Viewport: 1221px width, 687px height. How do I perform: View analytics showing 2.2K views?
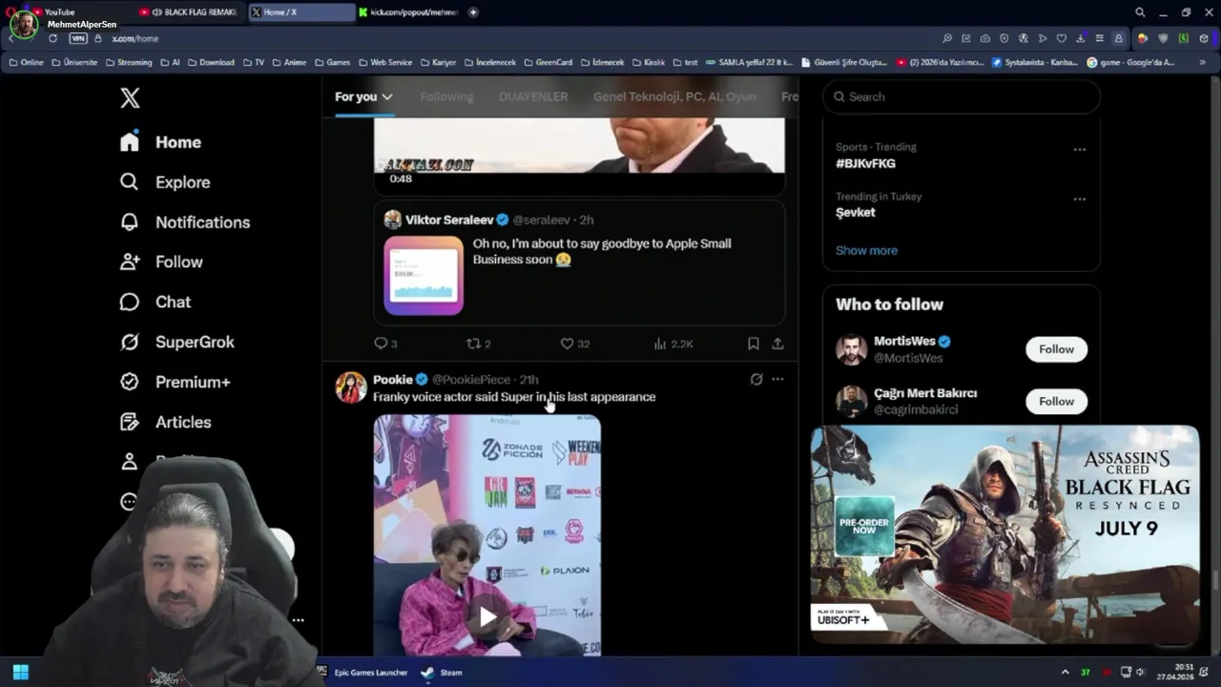coord(673,343)
